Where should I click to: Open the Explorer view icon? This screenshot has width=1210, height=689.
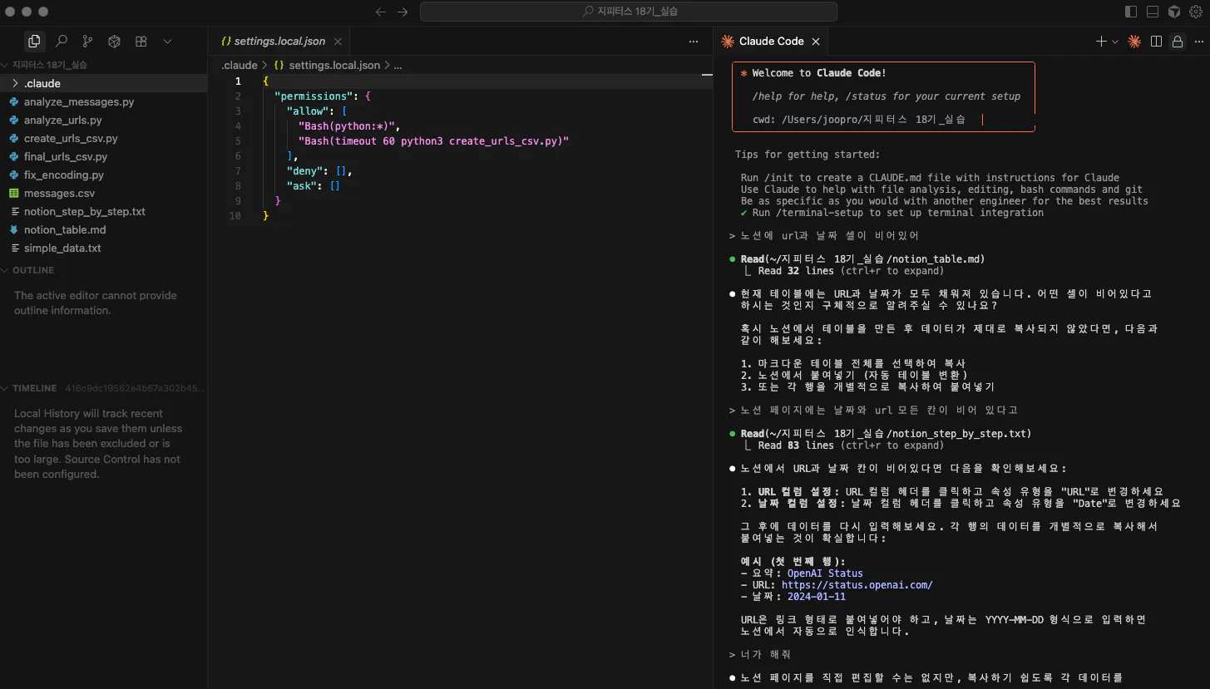34,41
